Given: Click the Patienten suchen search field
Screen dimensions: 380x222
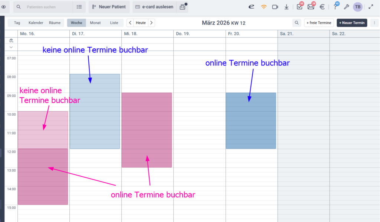Looking at the screenshot, I should pos(45,7).
